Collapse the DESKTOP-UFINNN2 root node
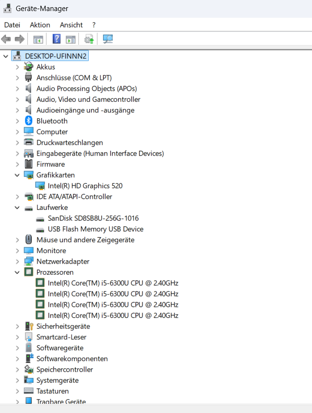The image size is (312, 413). (6, 56)
